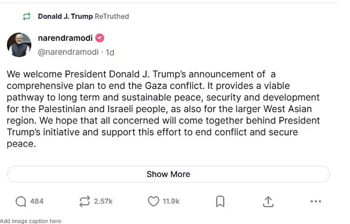
Task: Click the green ReTruth icon at top
Action: coord(27,17)
